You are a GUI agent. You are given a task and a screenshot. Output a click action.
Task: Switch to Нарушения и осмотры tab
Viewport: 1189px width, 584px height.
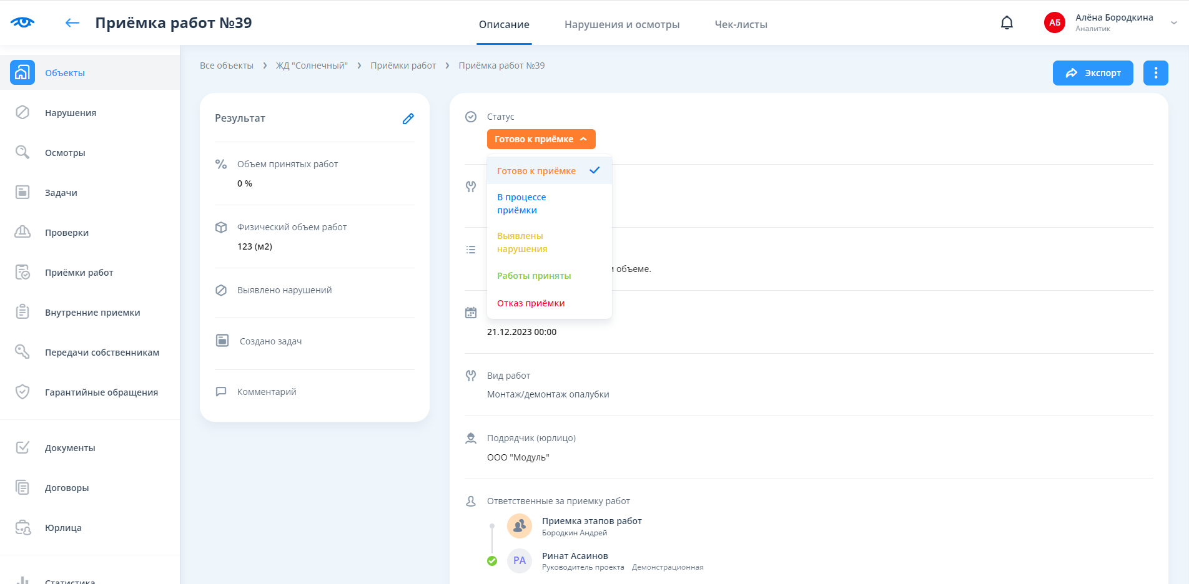621,24
